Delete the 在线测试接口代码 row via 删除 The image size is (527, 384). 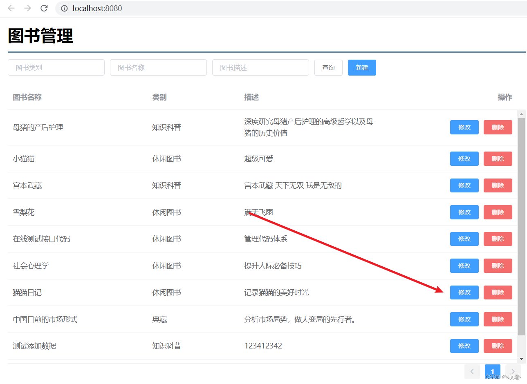[498, 239]
